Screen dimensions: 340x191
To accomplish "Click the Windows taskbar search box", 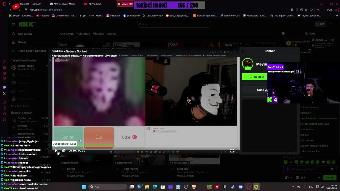I will [108, 187].
